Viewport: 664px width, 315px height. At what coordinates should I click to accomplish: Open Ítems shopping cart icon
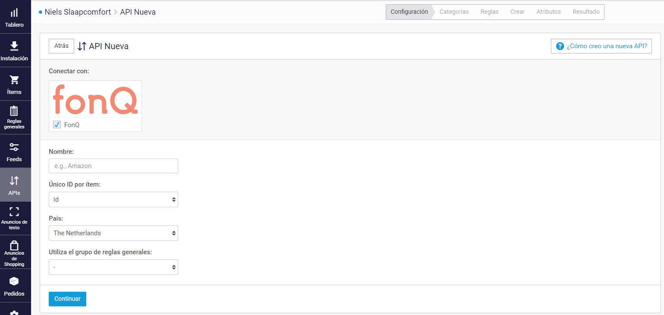pos(14,80)
